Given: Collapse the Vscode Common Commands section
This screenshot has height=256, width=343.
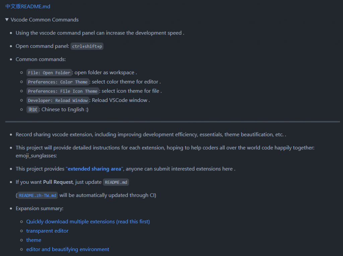Looking at the screenshot, I should [x=7, y=20].
